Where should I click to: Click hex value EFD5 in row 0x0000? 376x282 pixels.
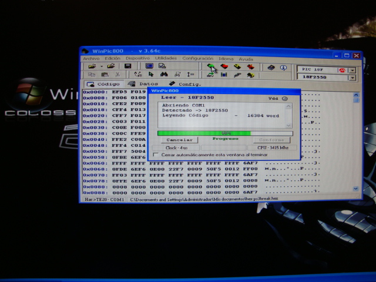pos(119,92)
